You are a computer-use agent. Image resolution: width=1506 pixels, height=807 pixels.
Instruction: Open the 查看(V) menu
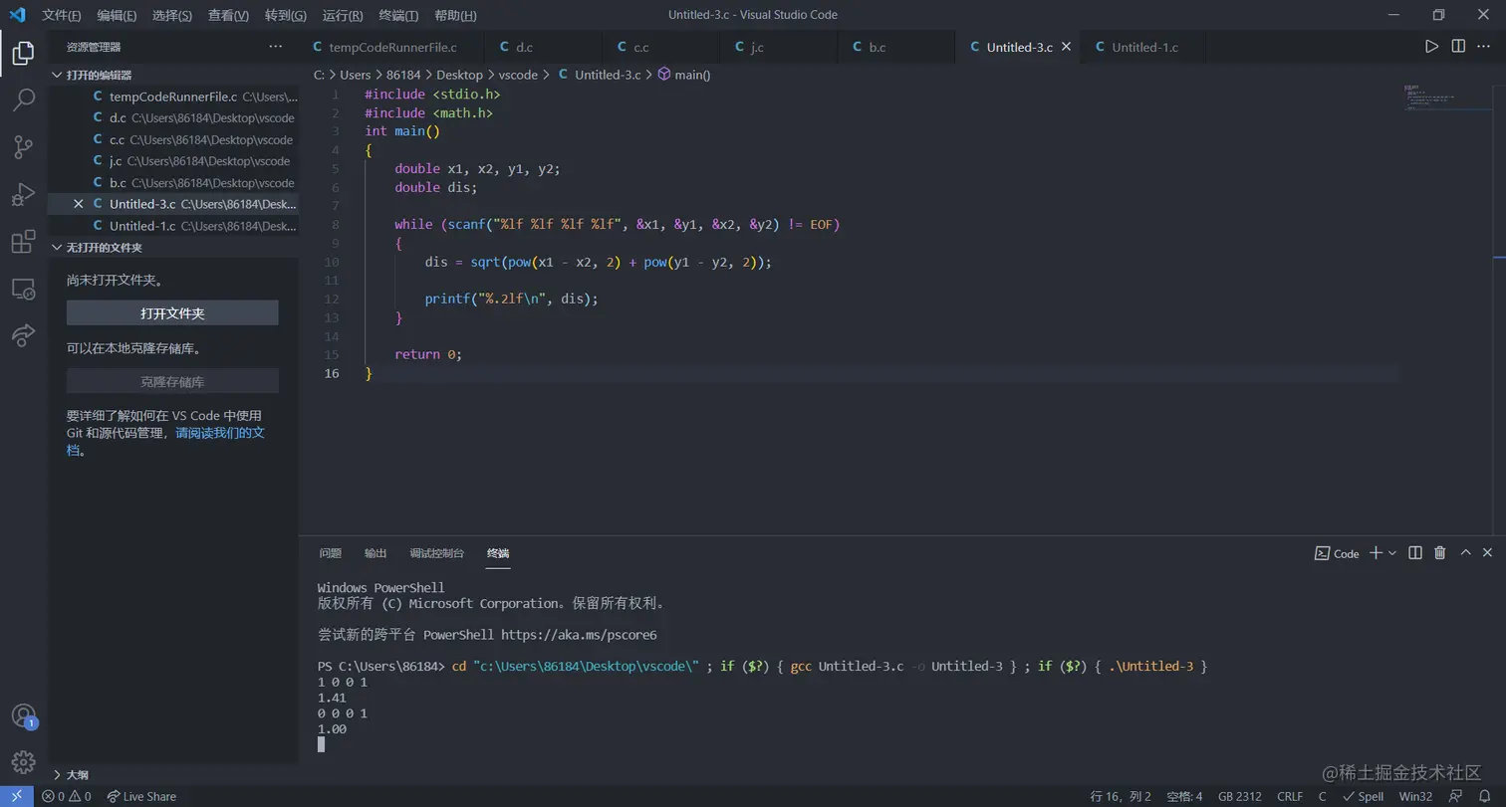pyautogui.click(x=228, y=15)
